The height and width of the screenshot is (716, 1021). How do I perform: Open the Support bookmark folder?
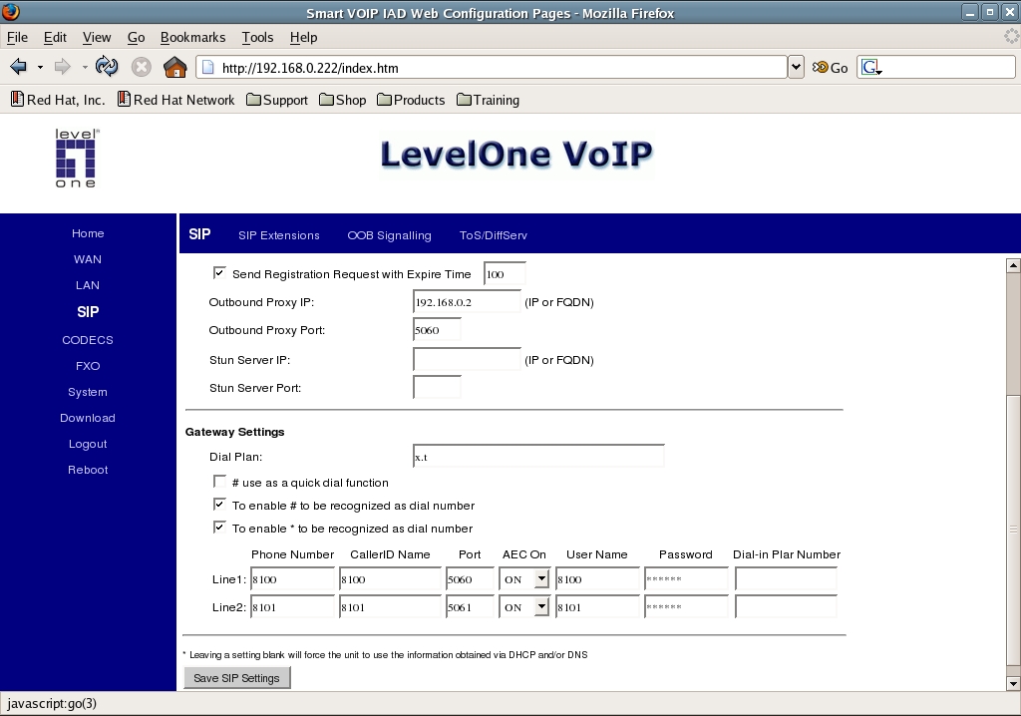(276, 100)
